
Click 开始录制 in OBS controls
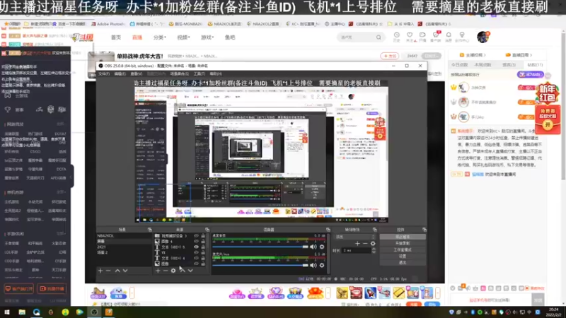click(403, 243)
